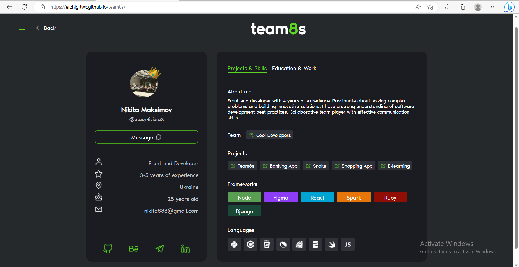Viewport: 519px width, 267px height.
Task: Open the Behance profile icon
Action: click(x=134, y=249)
